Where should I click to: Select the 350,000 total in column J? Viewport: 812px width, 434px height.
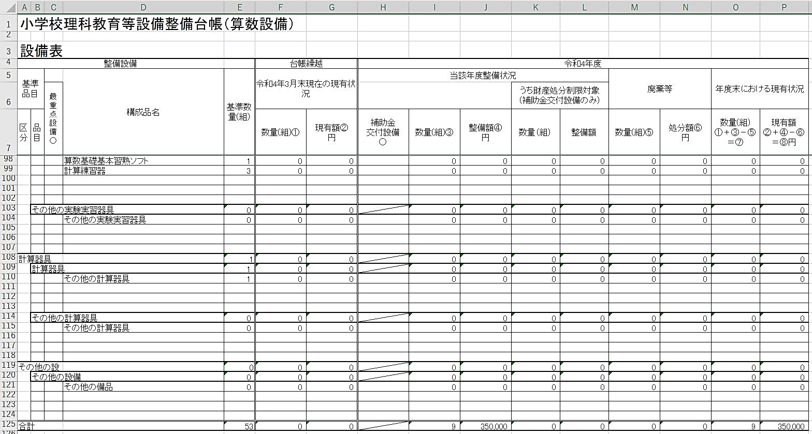click(x=485, y=426)
